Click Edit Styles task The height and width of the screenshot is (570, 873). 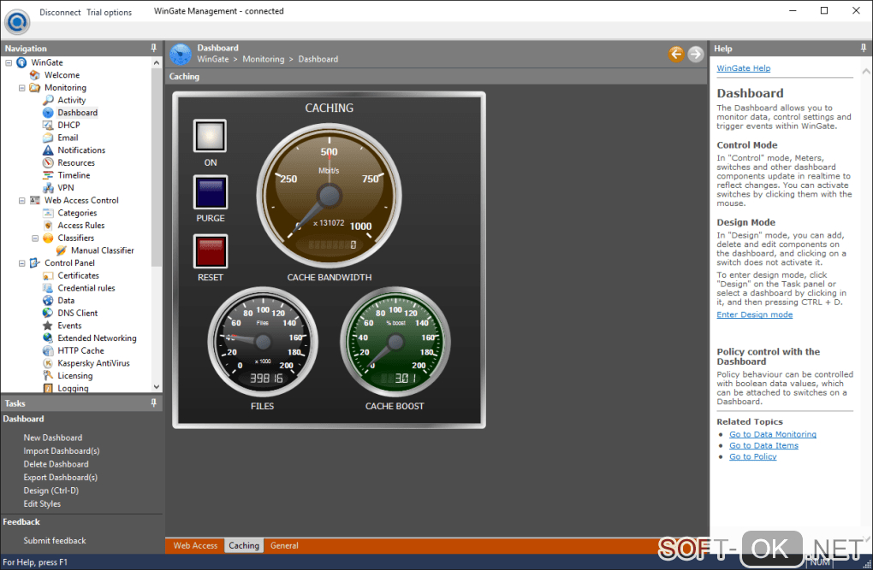coord(42,504)
